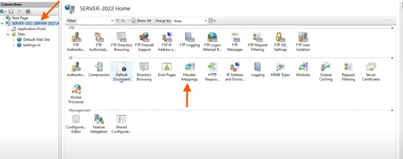Open FTP Request Filtering feature
Image resolution: width=403 pixels, height=159 pixels.
(x=257, y=42)
